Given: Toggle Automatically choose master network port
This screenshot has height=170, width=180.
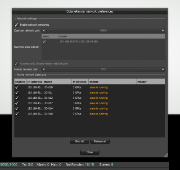Looking at the screenshot, I should coord(17,64).
